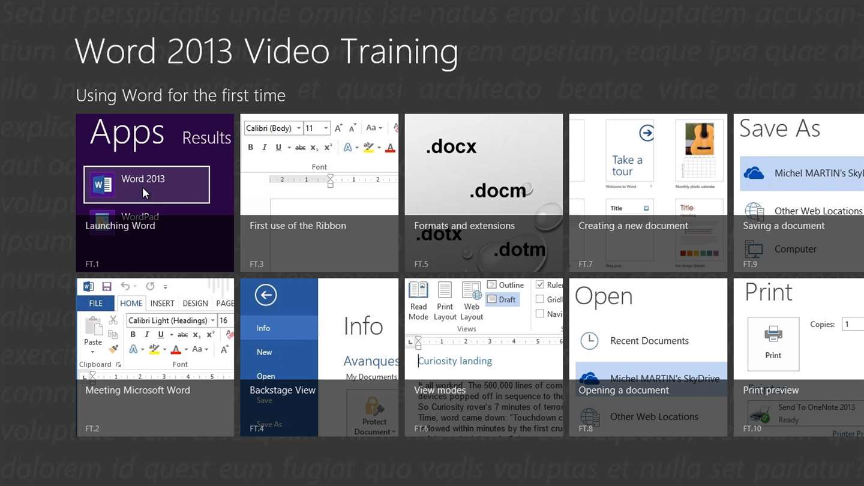Click Info in the Backstage View sidebar
The width and height of the screenshot is (864, 486).
[279, 328]
